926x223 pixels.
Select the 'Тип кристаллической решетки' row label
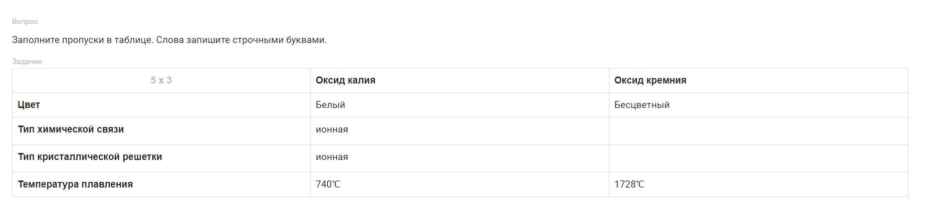90,157
